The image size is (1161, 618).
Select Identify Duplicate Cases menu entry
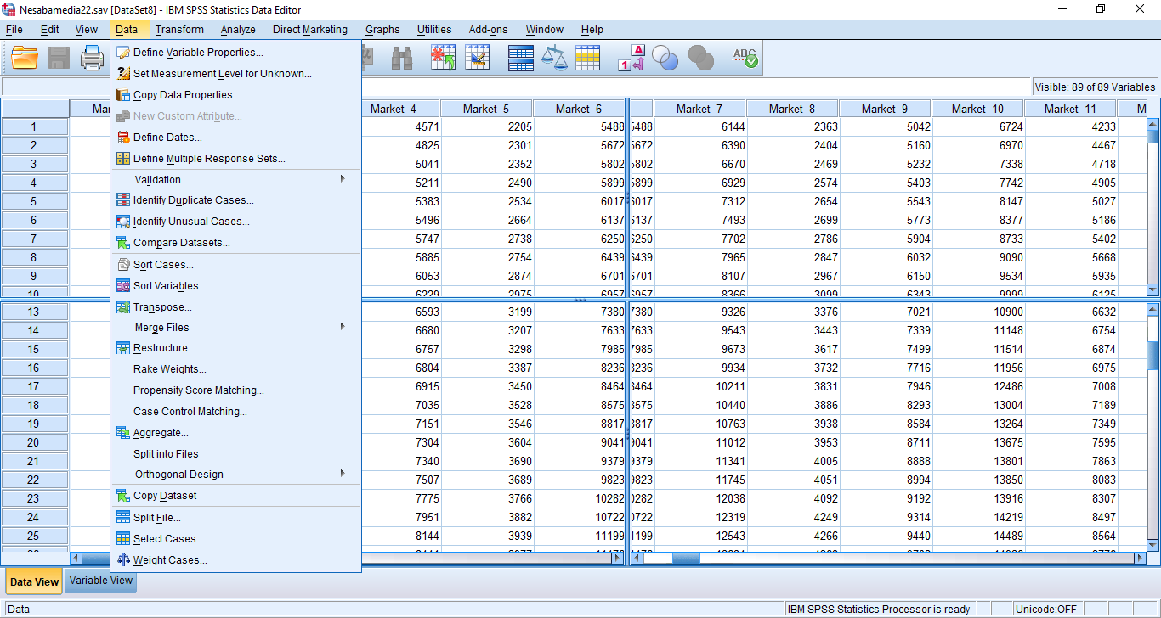(193, 200)
